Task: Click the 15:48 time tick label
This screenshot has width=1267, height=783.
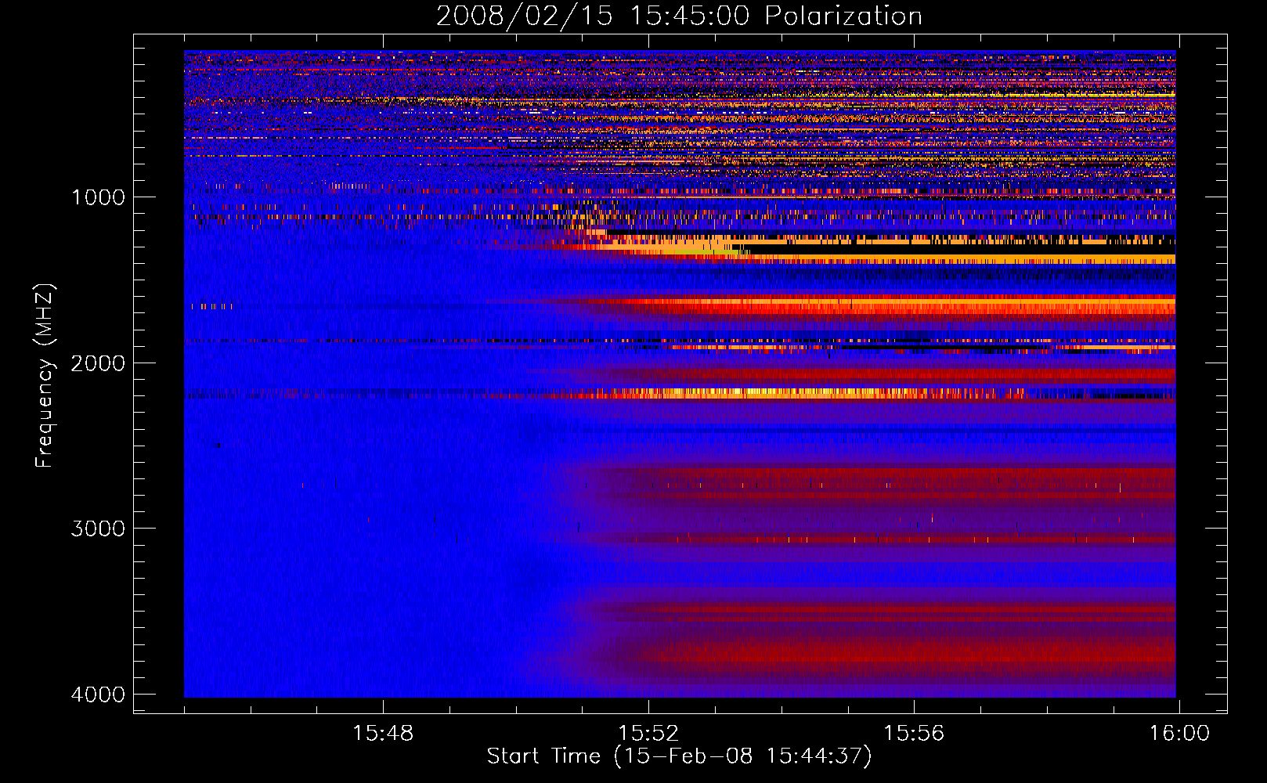Action: [383, 734]
